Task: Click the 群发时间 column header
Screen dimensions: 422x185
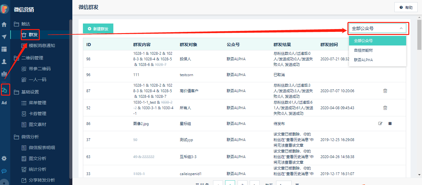Action: click(329, 45)
